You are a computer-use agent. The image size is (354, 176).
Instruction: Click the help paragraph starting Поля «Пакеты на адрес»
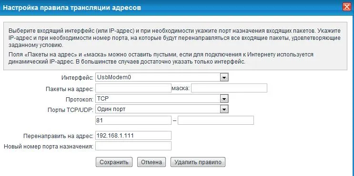[161, 58]
